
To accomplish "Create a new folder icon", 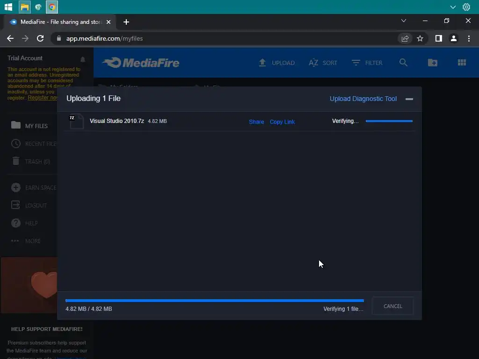I will click(432, 63).
